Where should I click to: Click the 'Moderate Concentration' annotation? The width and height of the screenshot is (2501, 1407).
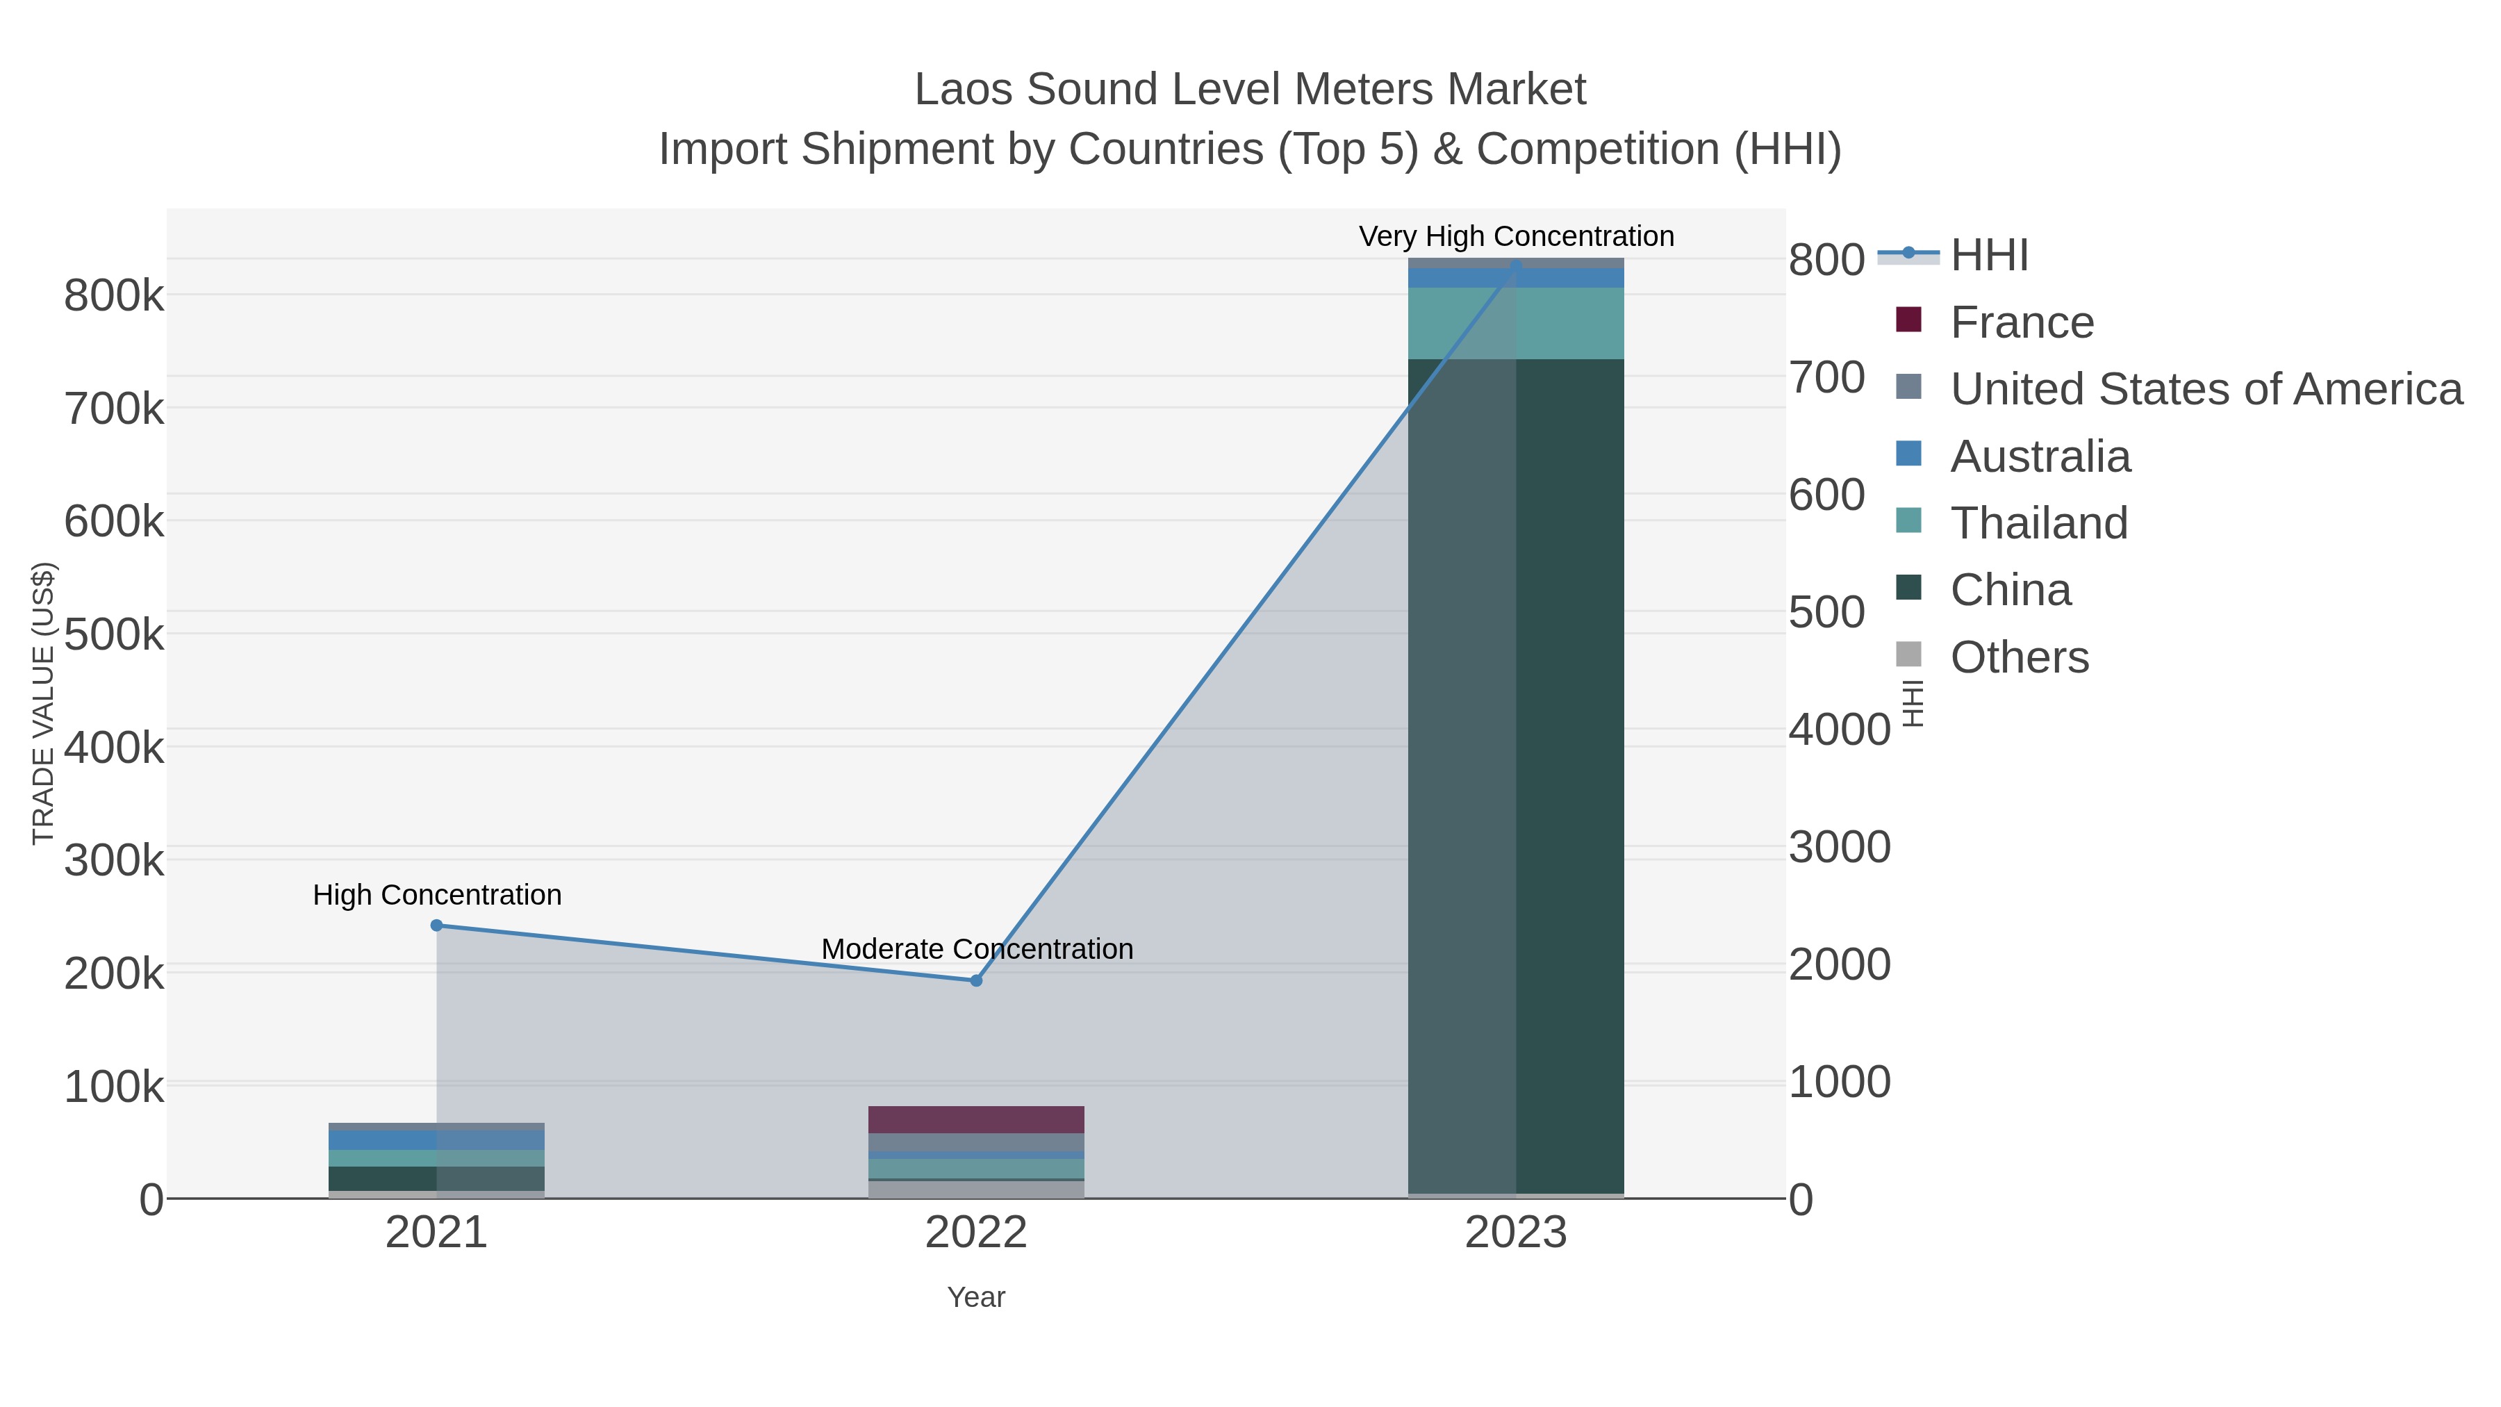tap(977, 948)
